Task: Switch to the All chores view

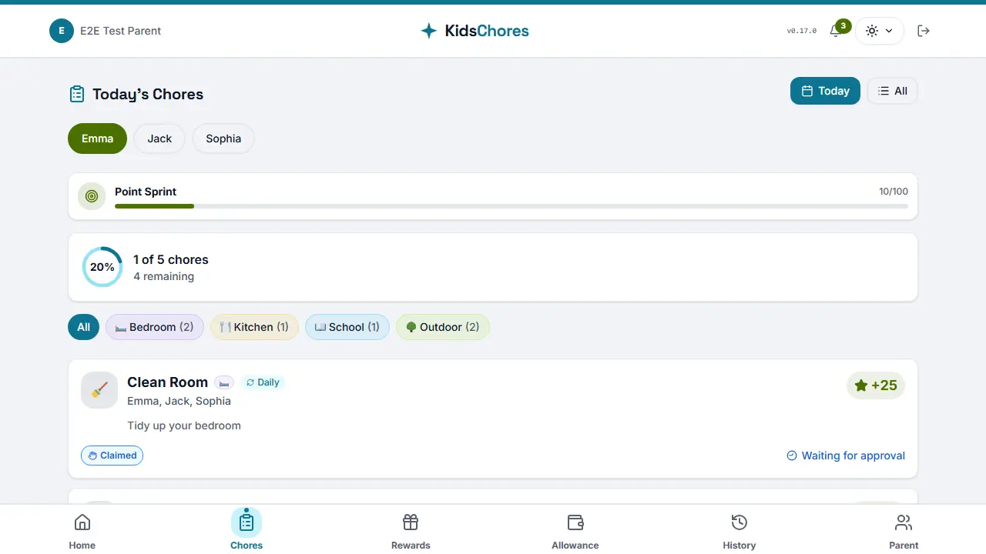Action: (x=892, y=91)
